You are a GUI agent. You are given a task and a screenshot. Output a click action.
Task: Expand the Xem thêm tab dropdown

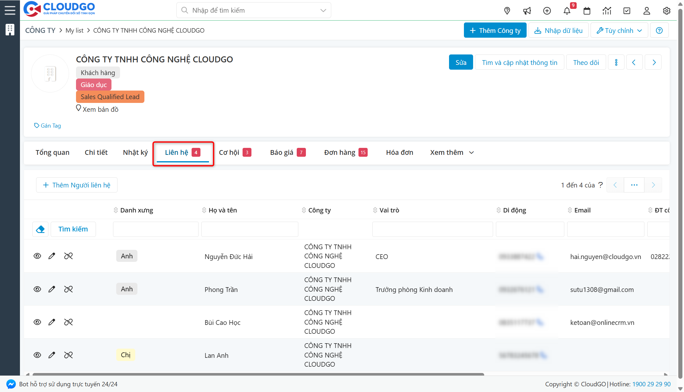pos(452,153)
